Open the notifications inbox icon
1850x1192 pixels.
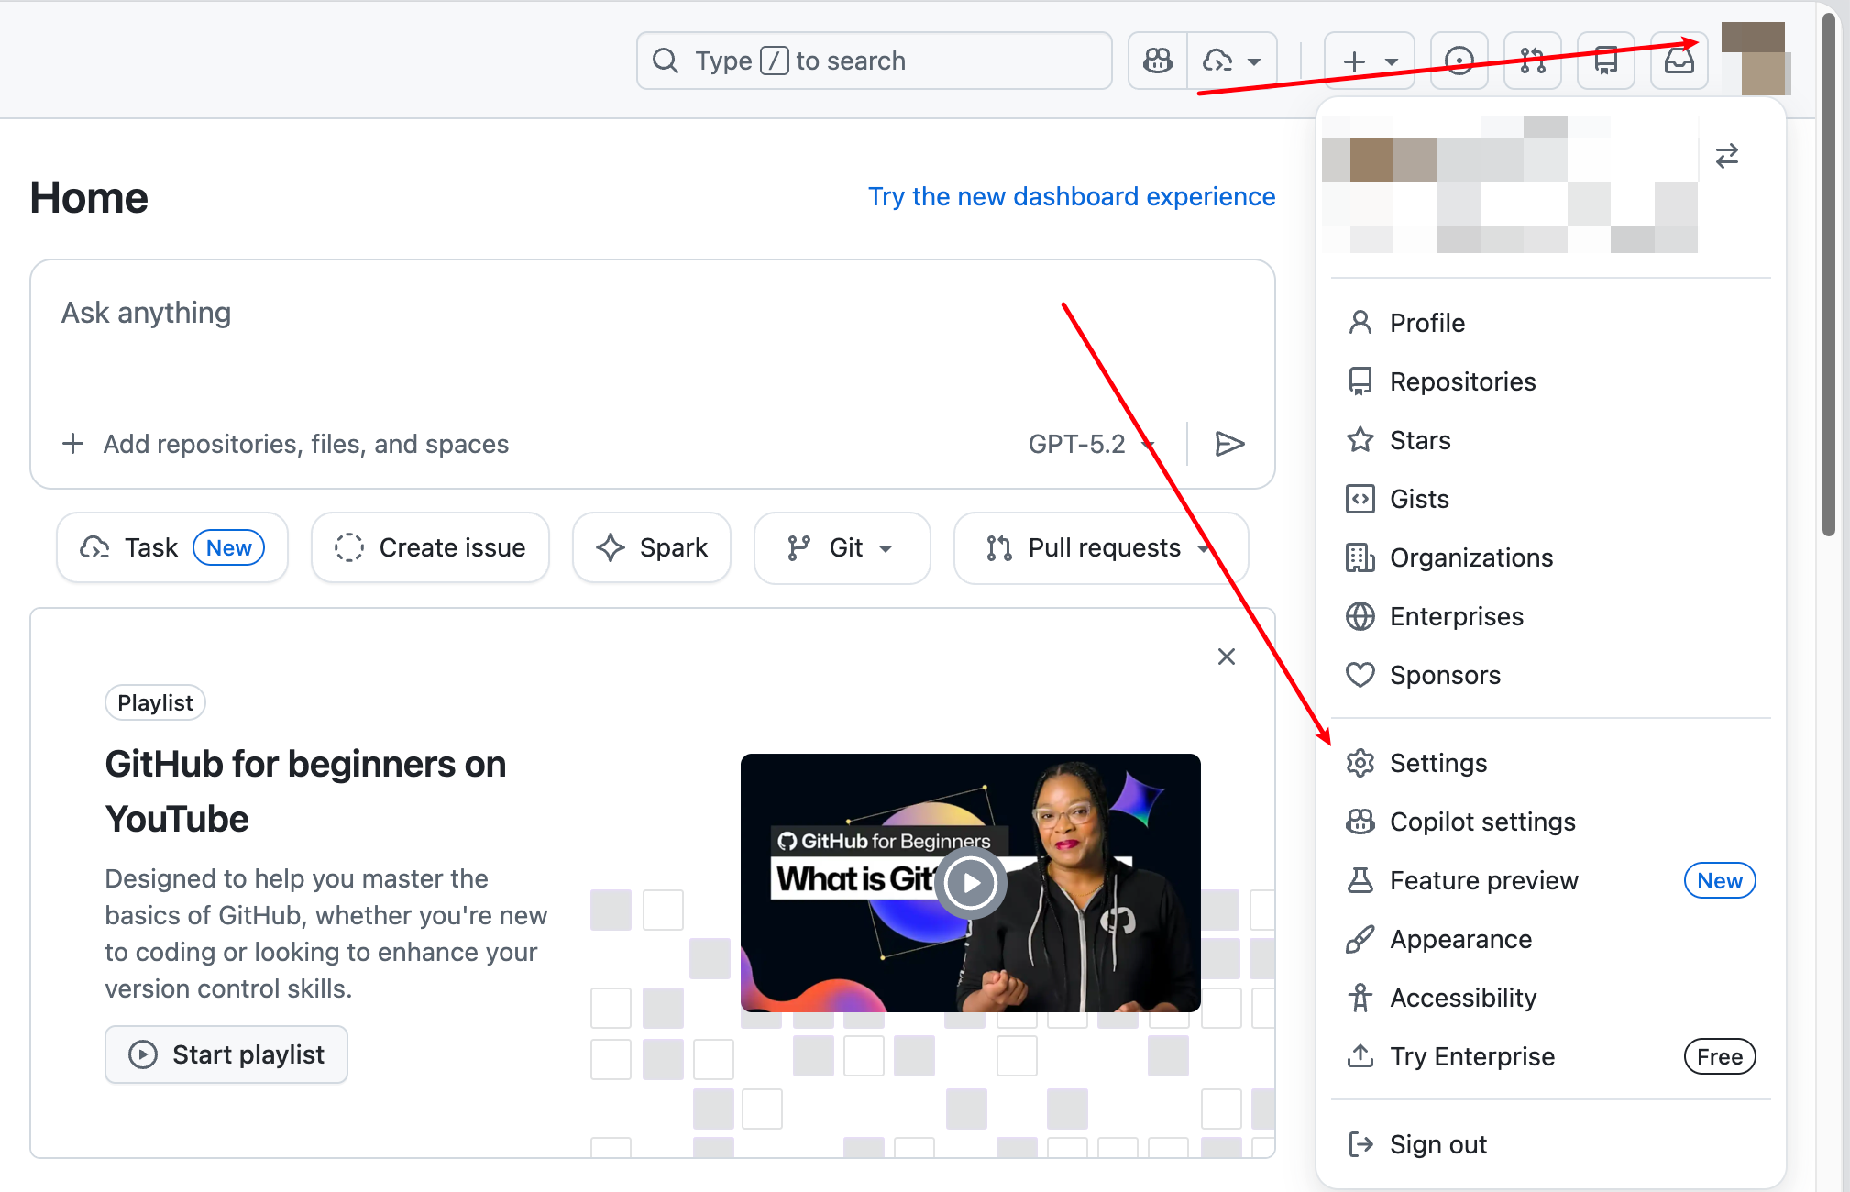(1679, 61)
